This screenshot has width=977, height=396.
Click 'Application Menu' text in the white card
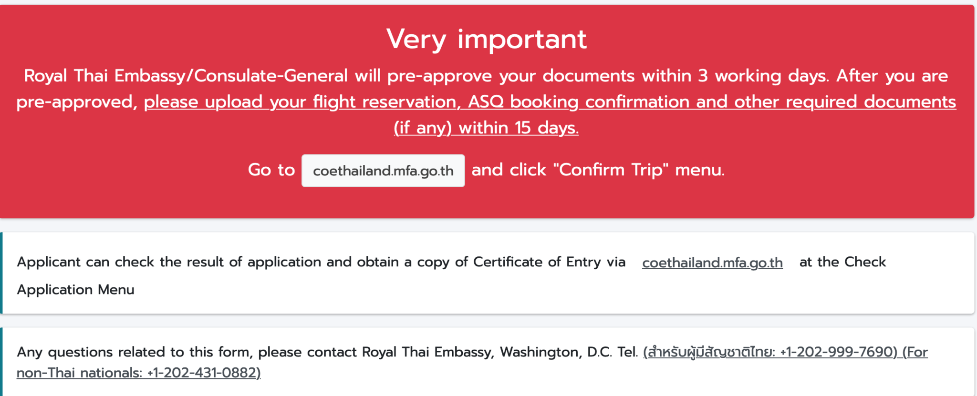[75, 290]
